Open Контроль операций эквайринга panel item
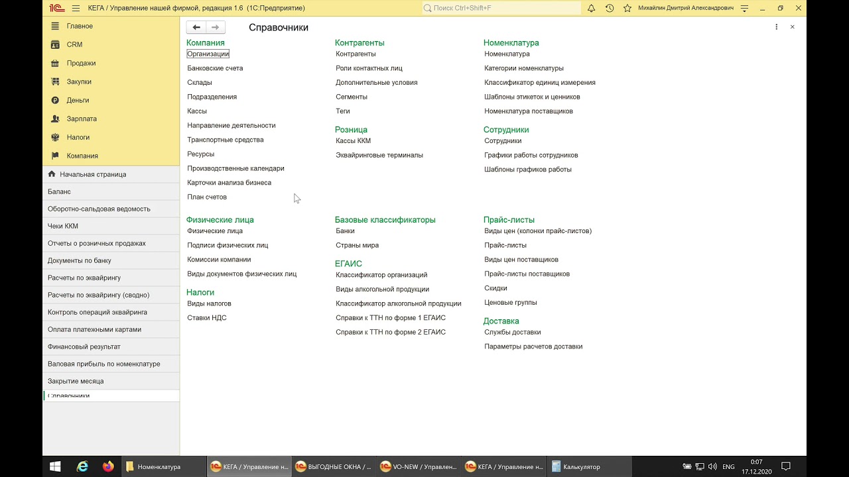Image resolution: width=849 pixels, height=477 pixels. coord(111,312)
